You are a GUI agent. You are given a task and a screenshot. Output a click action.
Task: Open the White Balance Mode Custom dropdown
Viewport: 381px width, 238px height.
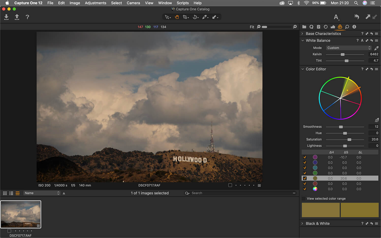pos(349,48)
